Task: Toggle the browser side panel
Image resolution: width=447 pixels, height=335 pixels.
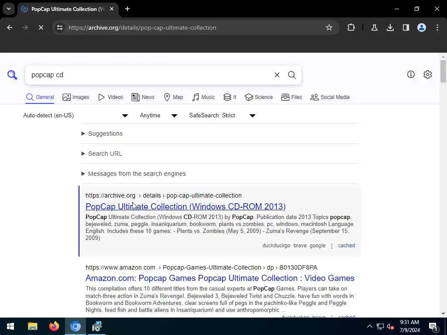Action: click(x=406, y=27)
